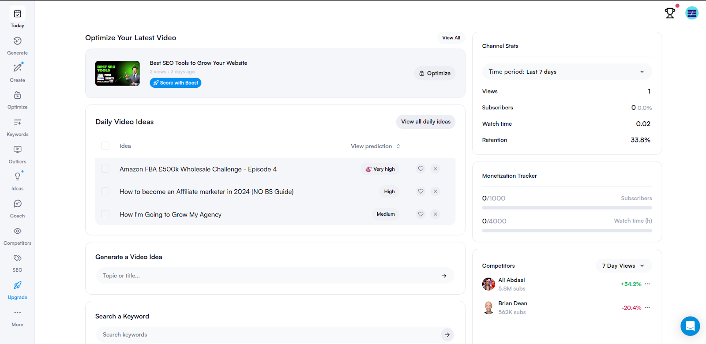
Task: Click the Score with Boost button
Action: point(176,83)
